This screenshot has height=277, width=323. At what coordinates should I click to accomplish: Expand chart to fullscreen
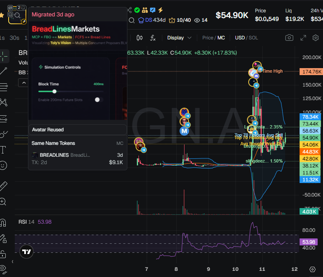(x=303, y=38)
